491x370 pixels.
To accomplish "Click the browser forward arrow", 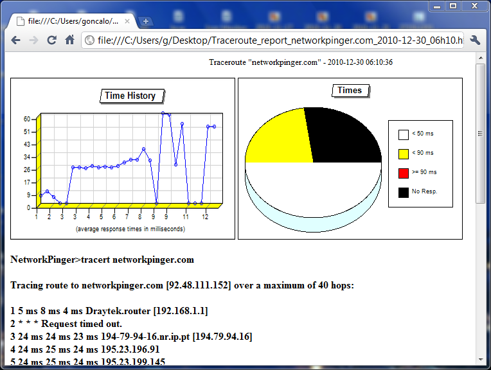I will tap(33, 40).
